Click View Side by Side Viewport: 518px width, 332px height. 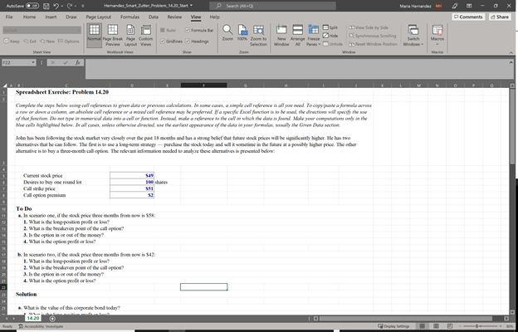(369, 27)
